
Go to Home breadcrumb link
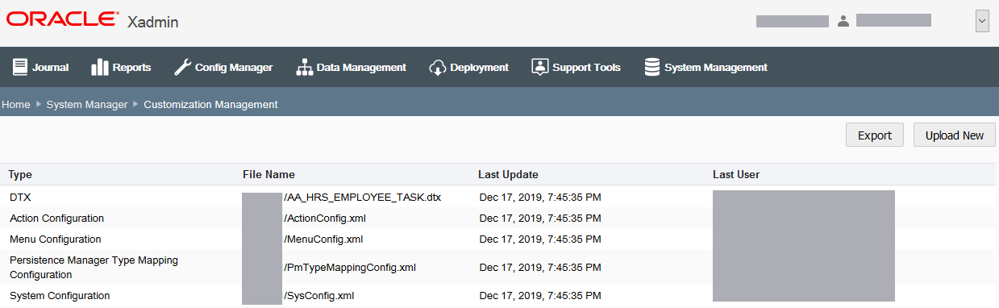16,105
